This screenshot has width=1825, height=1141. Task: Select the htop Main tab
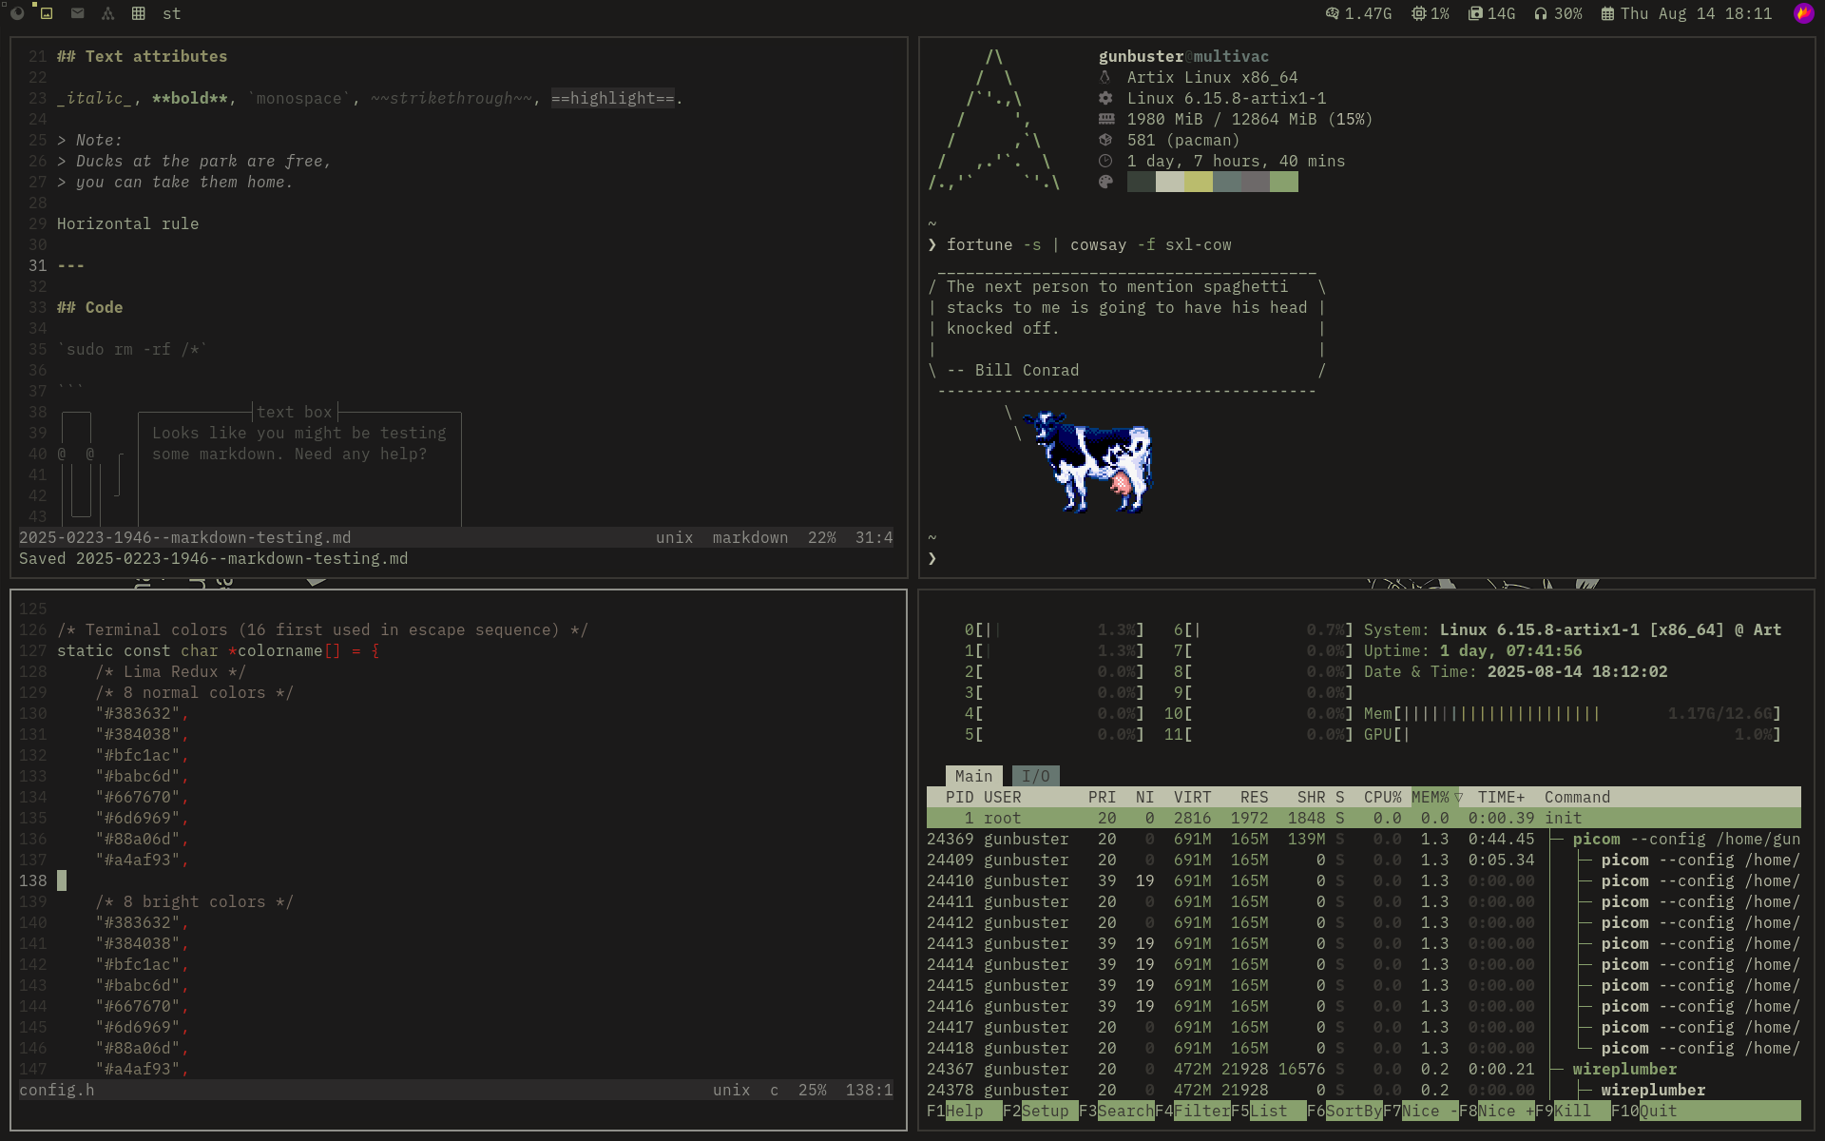(973, 776)
